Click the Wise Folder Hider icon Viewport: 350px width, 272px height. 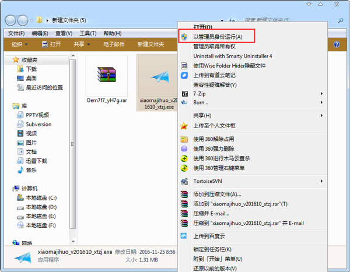tap(184, 66)
